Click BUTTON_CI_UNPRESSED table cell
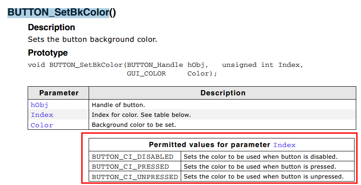Image resolution: width=361 pixels, height=185 pixels. coord(135,176)
